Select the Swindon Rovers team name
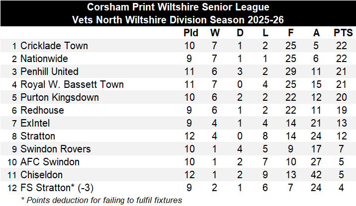The height and width of the screenshot is (206, 356). (x=55, y=149)
